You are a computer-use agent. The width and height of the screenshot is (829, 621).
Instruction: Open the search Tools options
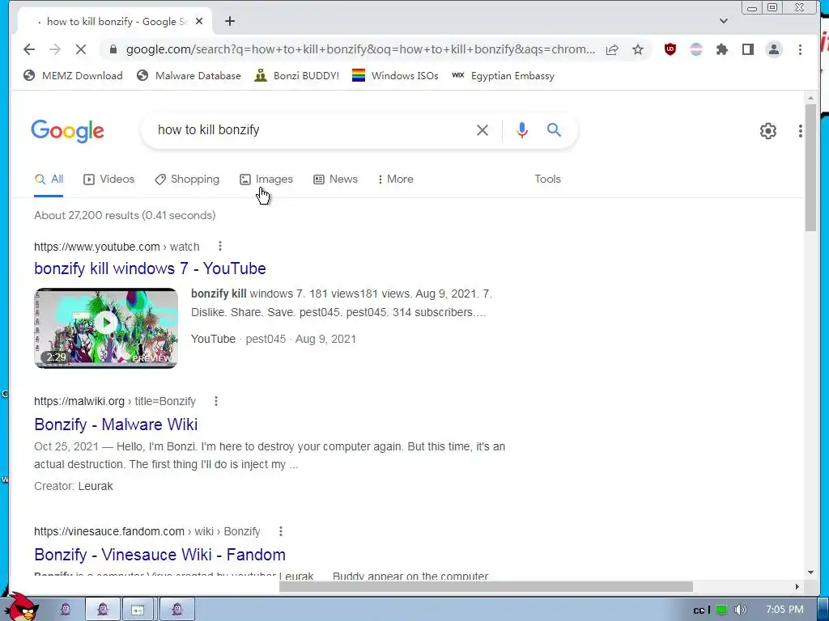click(x=547, y=180)
